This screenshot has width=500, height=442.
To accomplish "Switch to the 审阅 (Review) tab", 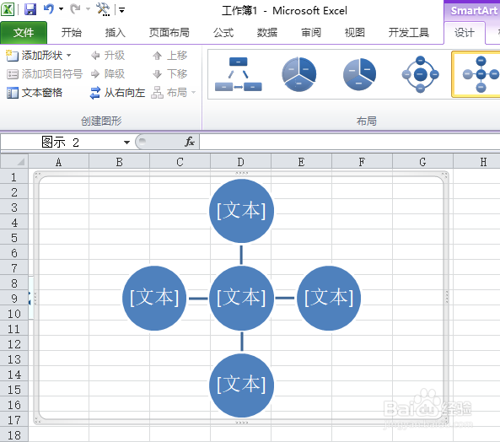I will [311, 33].
